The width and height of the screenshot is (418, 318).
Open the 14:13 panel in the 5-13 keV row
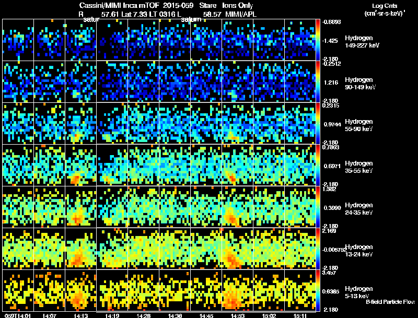81,290
